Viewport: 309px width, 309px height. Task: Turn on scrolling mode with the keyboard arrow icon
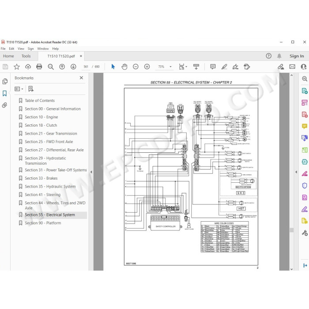point(196,67)
